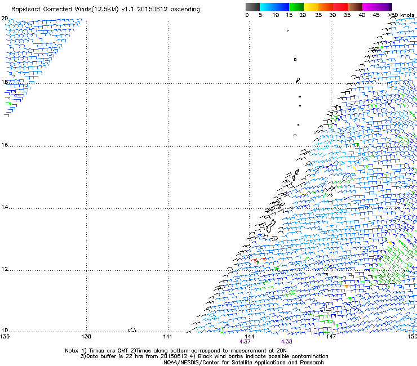Click the grey 0-5 knots color segment
This screenshot has width=417, height=366.
(252, 7)
